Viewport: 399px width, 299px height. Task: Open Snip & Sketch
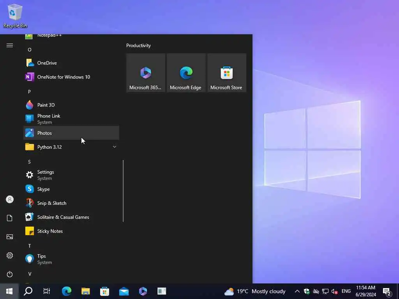71,203
